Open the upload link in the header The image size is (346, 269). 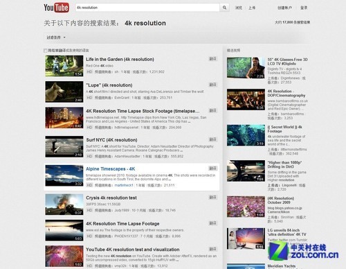(x=252, y=8)
